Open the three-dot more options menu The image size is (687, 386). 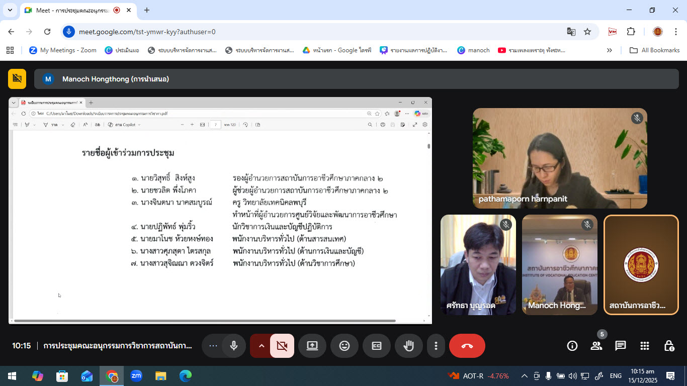(436, 346)
